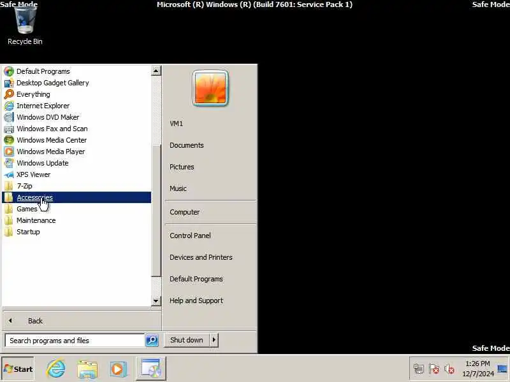The height and width of the screenshot is (382, 510).
Task: Click the Windows Update icon
Action: (9, 163)
